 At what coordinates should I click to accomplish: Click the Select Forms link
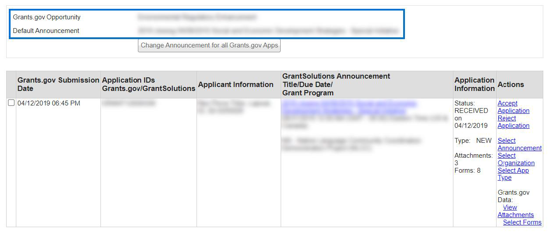coord(522,222)
